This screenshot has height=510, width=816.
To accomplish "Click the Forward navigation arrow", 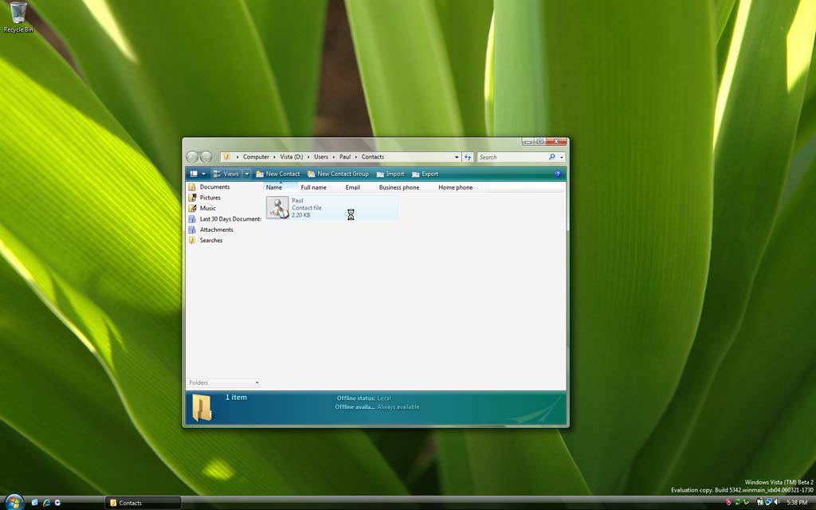I will [206, 157].
